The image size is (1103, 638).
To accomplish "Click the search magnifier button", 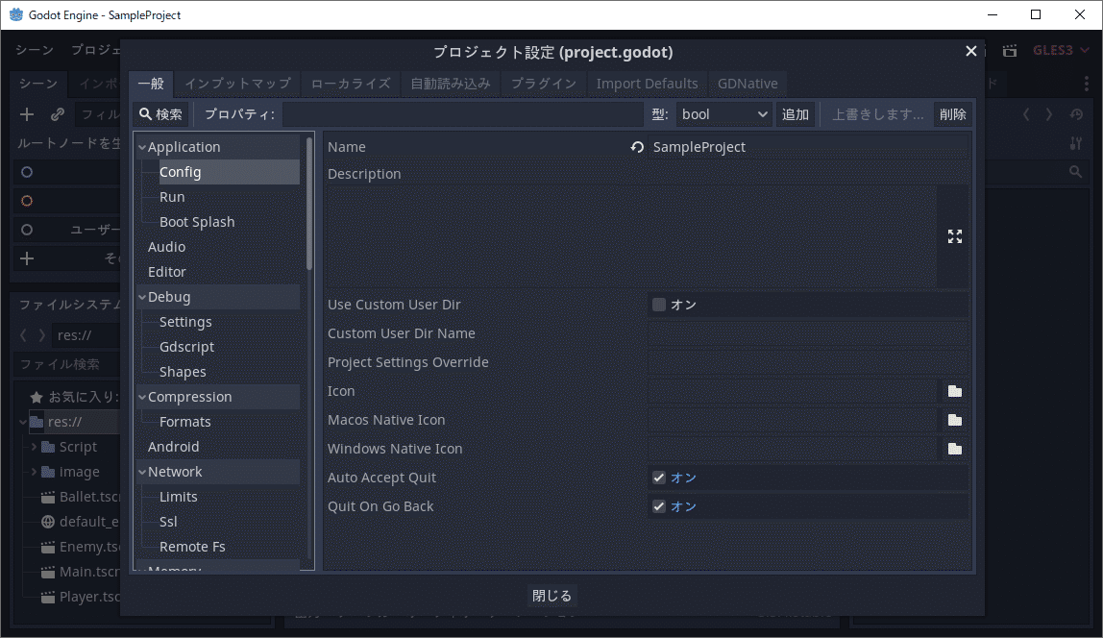I will point(161,114).
